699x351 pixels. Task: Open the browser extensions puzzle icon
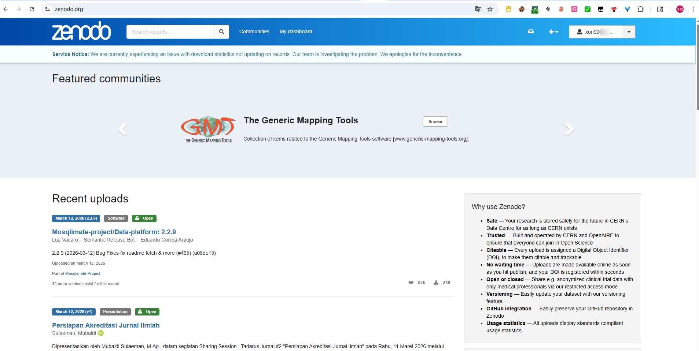[640, 9]
